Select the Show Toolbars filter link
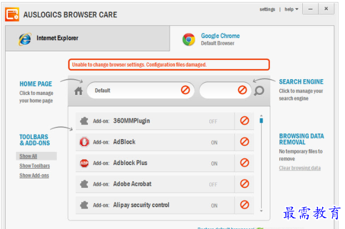Image resolution: width=345 pixels, height=229 pixels. (x=35, y=166)
